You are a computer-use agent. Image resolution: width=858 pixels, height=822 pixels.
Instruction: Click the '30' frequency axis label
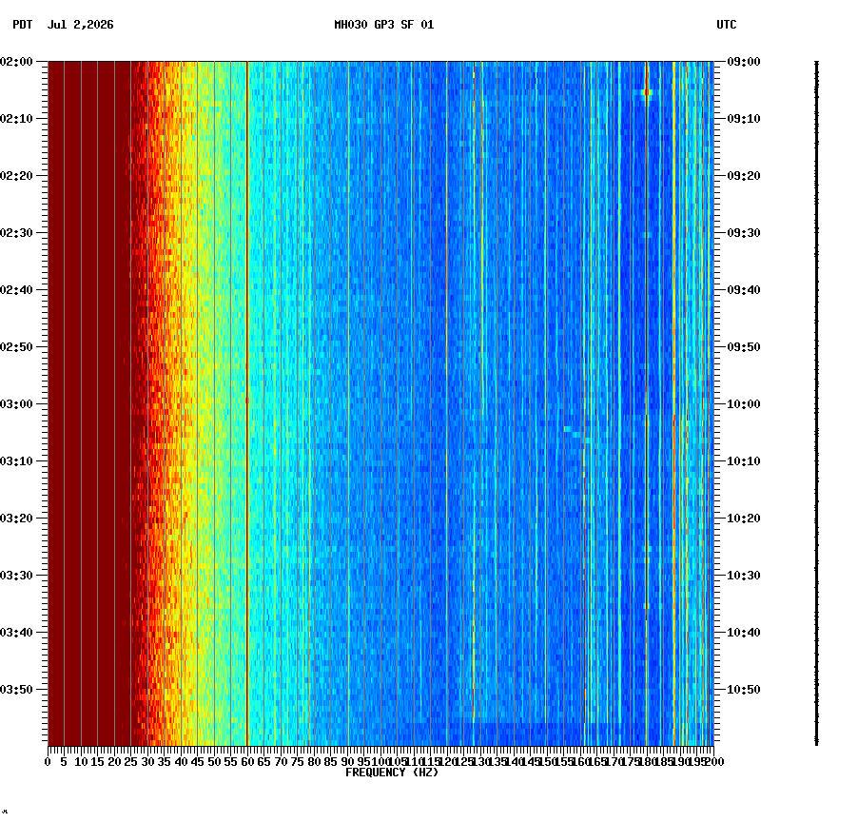click(147, 762)
